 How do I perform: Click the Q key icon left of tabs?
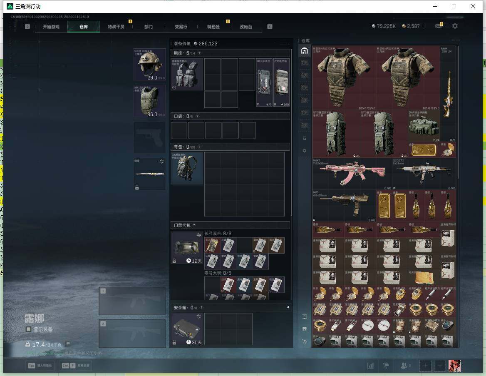27,27
